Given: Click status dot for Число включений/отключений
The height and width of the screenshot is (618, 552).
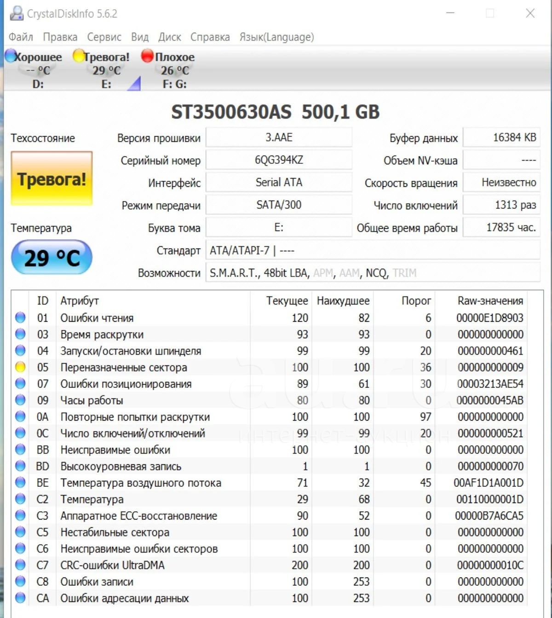Looking at the screenshot, I should pos(20,433).
